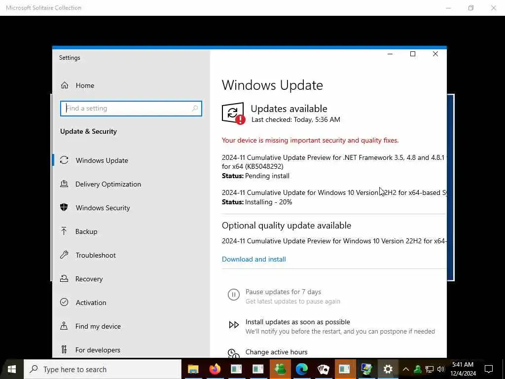Click the text "Status: Pending install"
The height and width of the screenshot is (379, 505).
click(256, 176)
